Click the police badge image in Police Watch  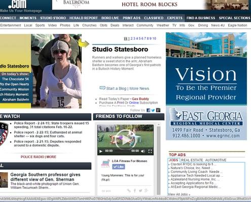tap(4, 134)
